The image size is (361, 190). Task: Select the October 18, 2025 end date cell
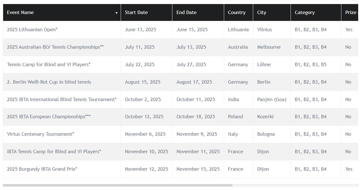pyautogui.click(x=195, y=117)
